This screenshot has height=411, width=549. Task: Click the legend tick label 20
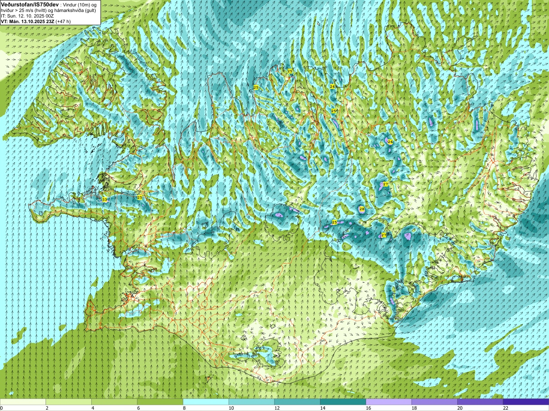pos(460,408)
